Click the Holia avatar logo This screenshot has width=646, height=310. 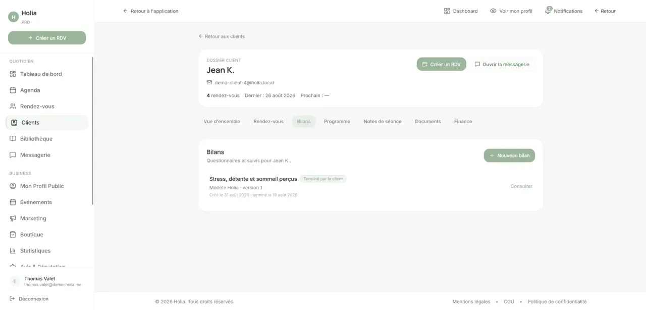tap(13, 17)
